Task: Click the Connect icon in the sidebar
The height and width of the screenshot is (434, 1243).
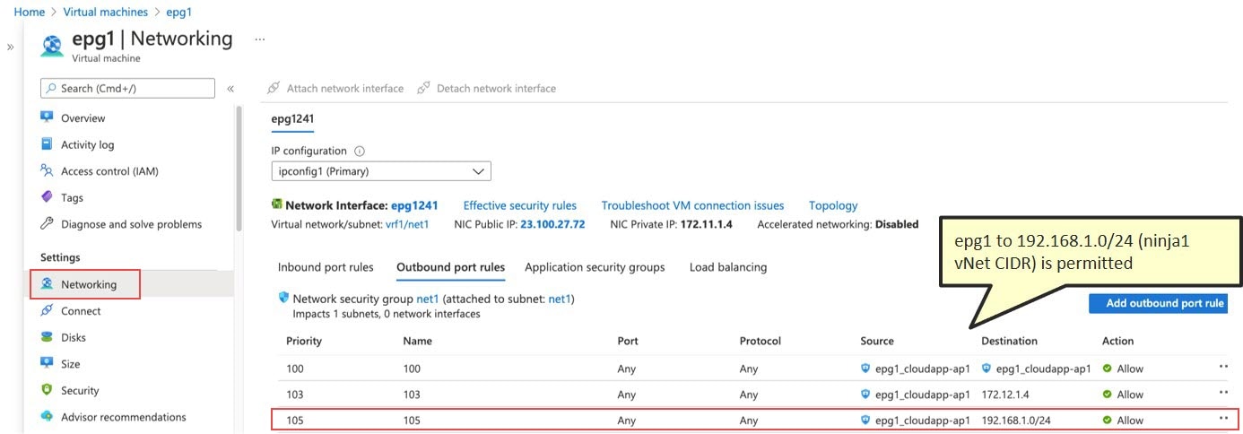Action: coord(48,310)
